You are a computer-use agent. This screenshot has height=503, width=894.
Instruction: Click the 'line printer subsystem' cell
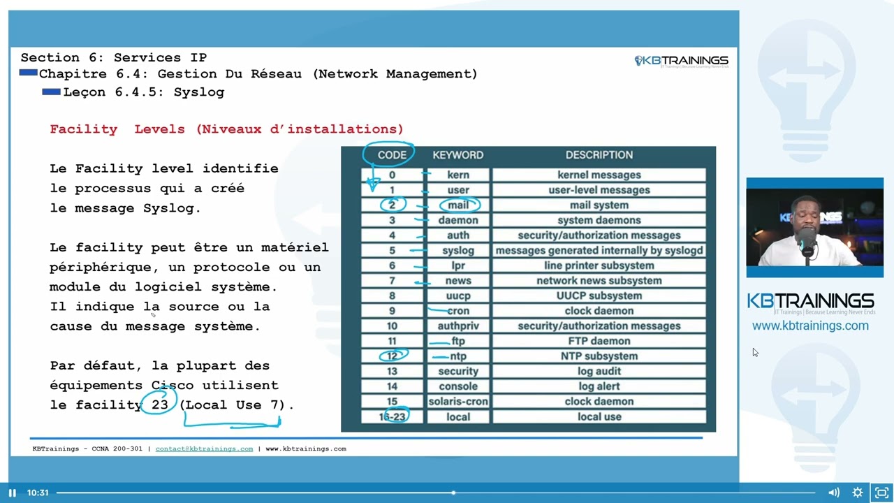[599, 265]
